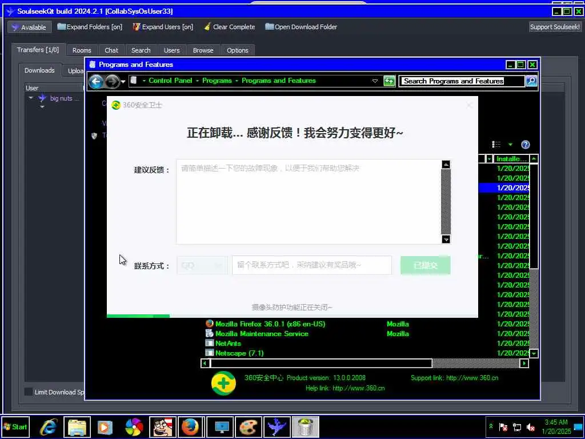Click the green uninstall progress bar
Viewport: 585px width, 439px height.
click(138, 316)
